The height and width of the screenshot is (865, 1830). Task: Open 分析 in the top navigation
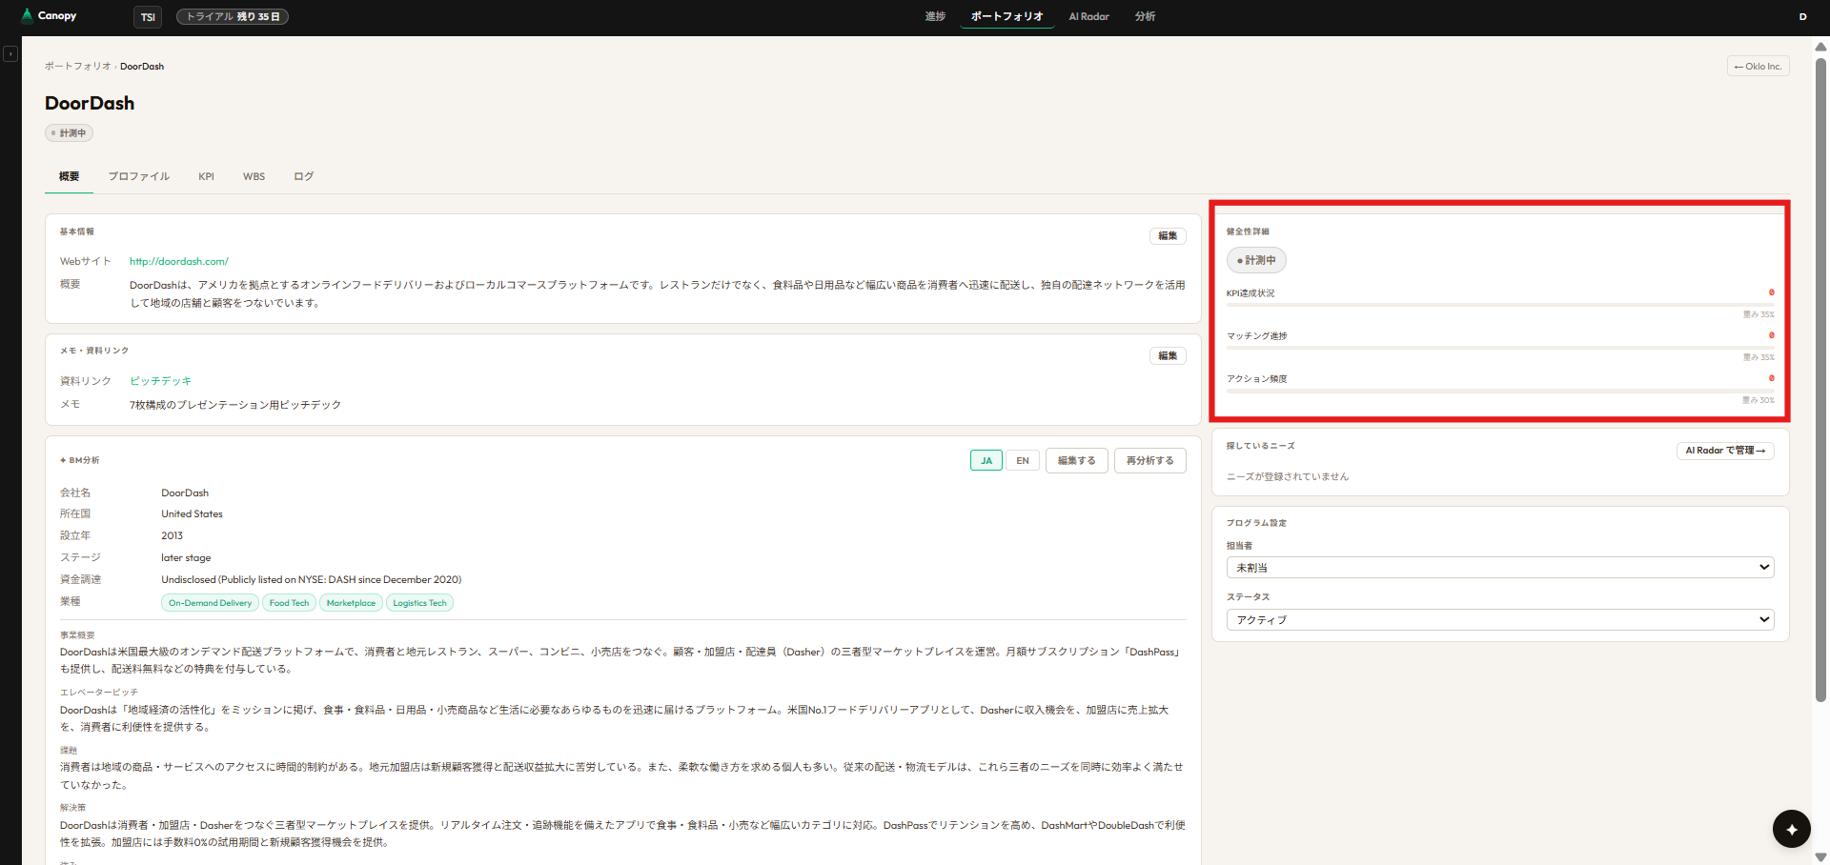(x=1145, y=16)
